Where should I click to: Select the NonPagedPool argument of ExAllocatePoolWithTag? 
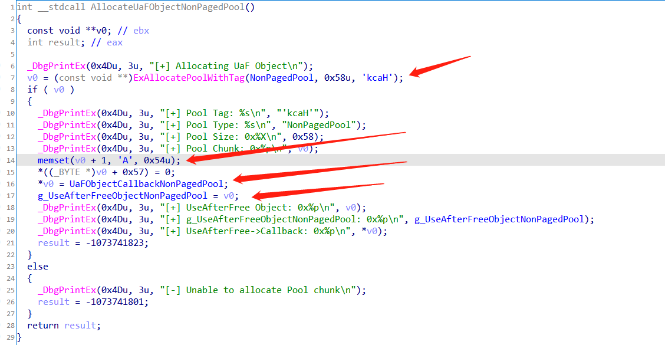coord(282,78)
